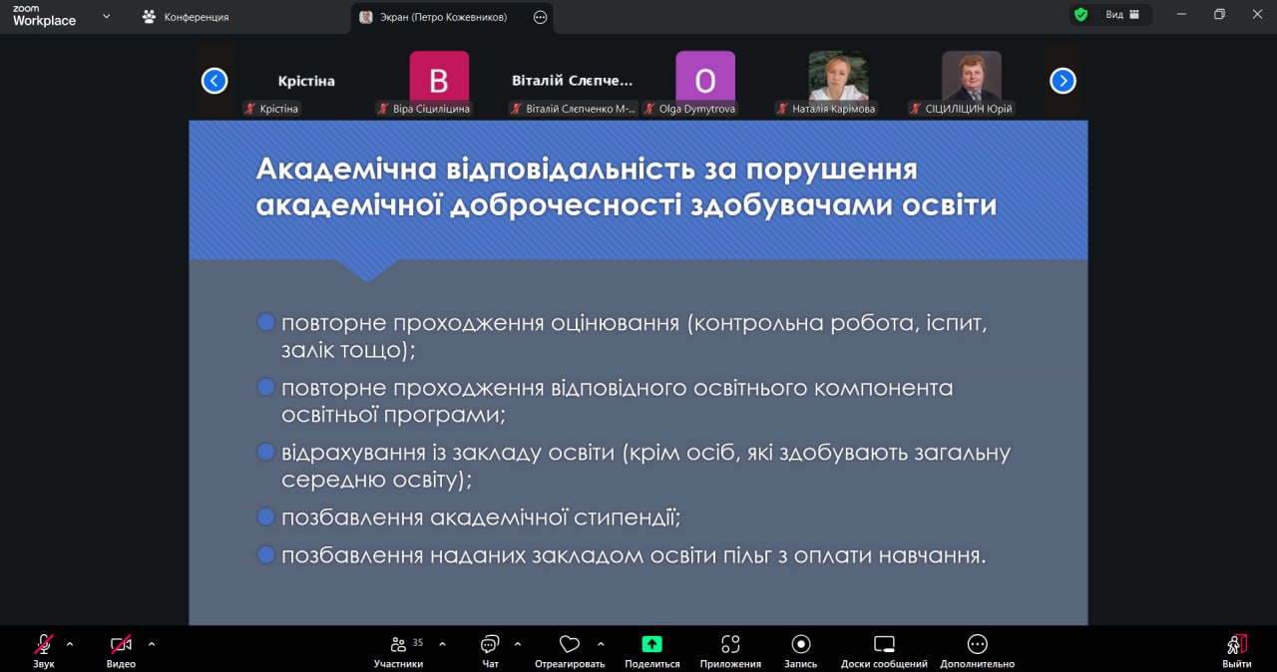Open the Приложения apps icon

point(730,644)
